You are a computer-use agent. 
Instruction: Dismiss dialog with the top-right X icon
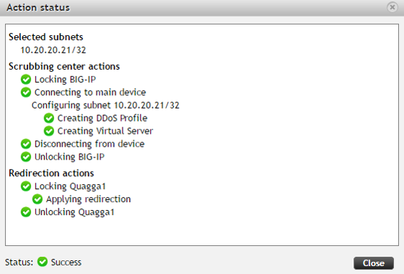pyautogui.click(x=392, y=7)
